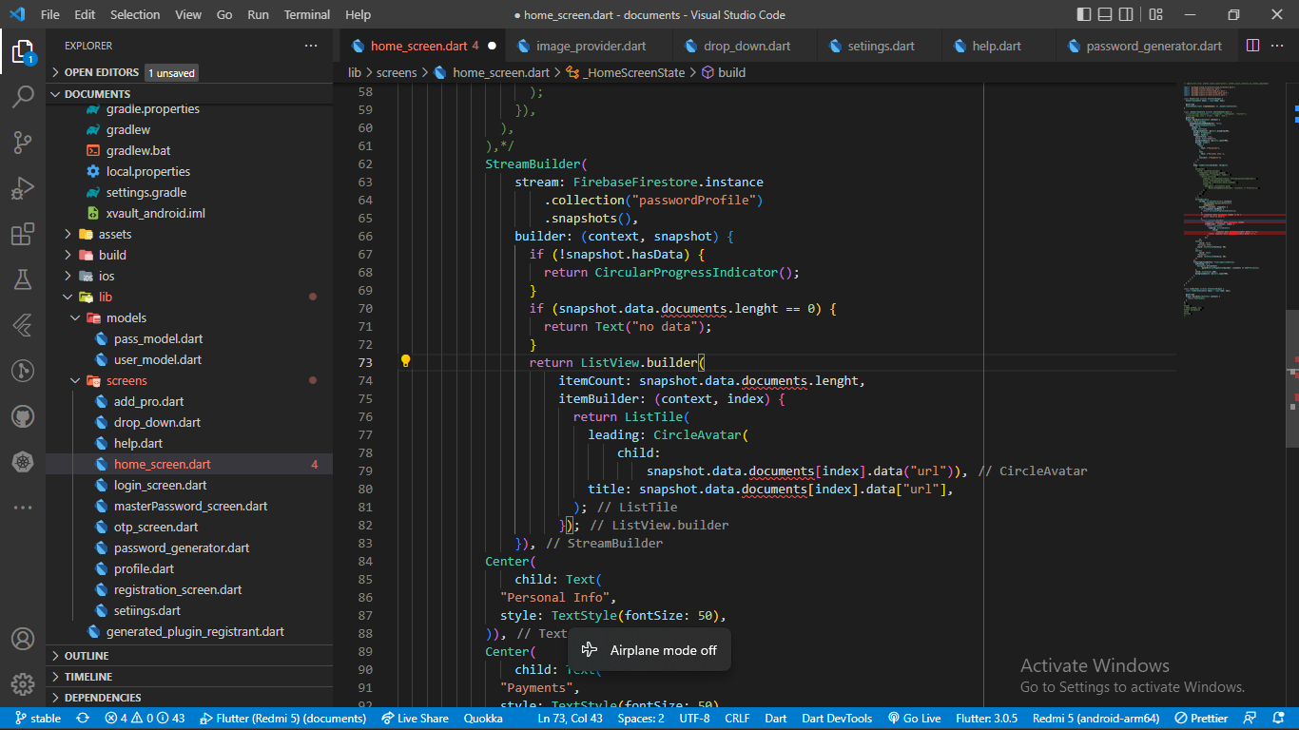Expand the DEPENDENCIES section

pyautogui.click(x=189, y=698)
